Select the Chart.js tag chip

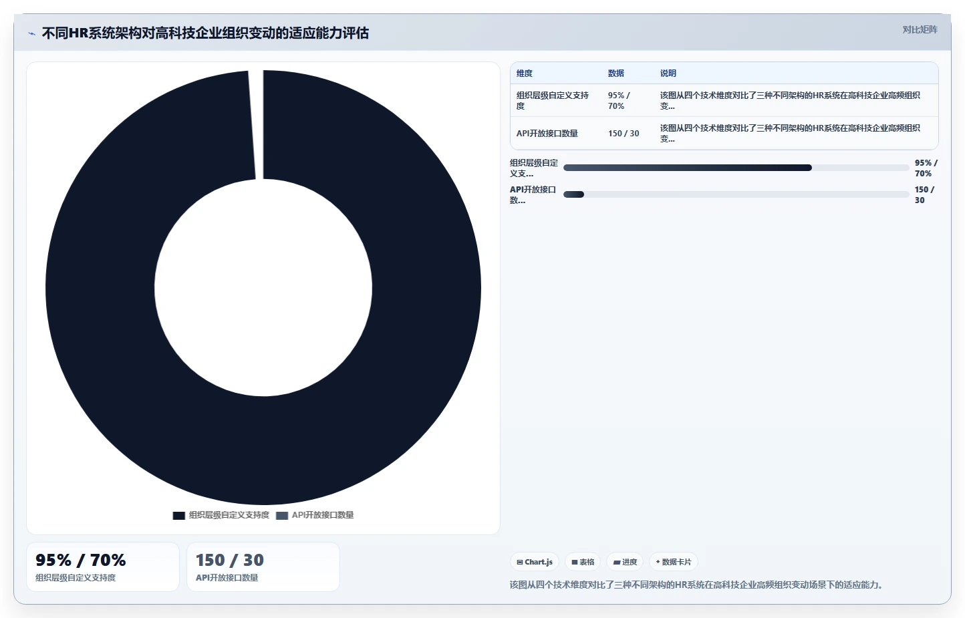pyautogui.click(x=535, y=562)
